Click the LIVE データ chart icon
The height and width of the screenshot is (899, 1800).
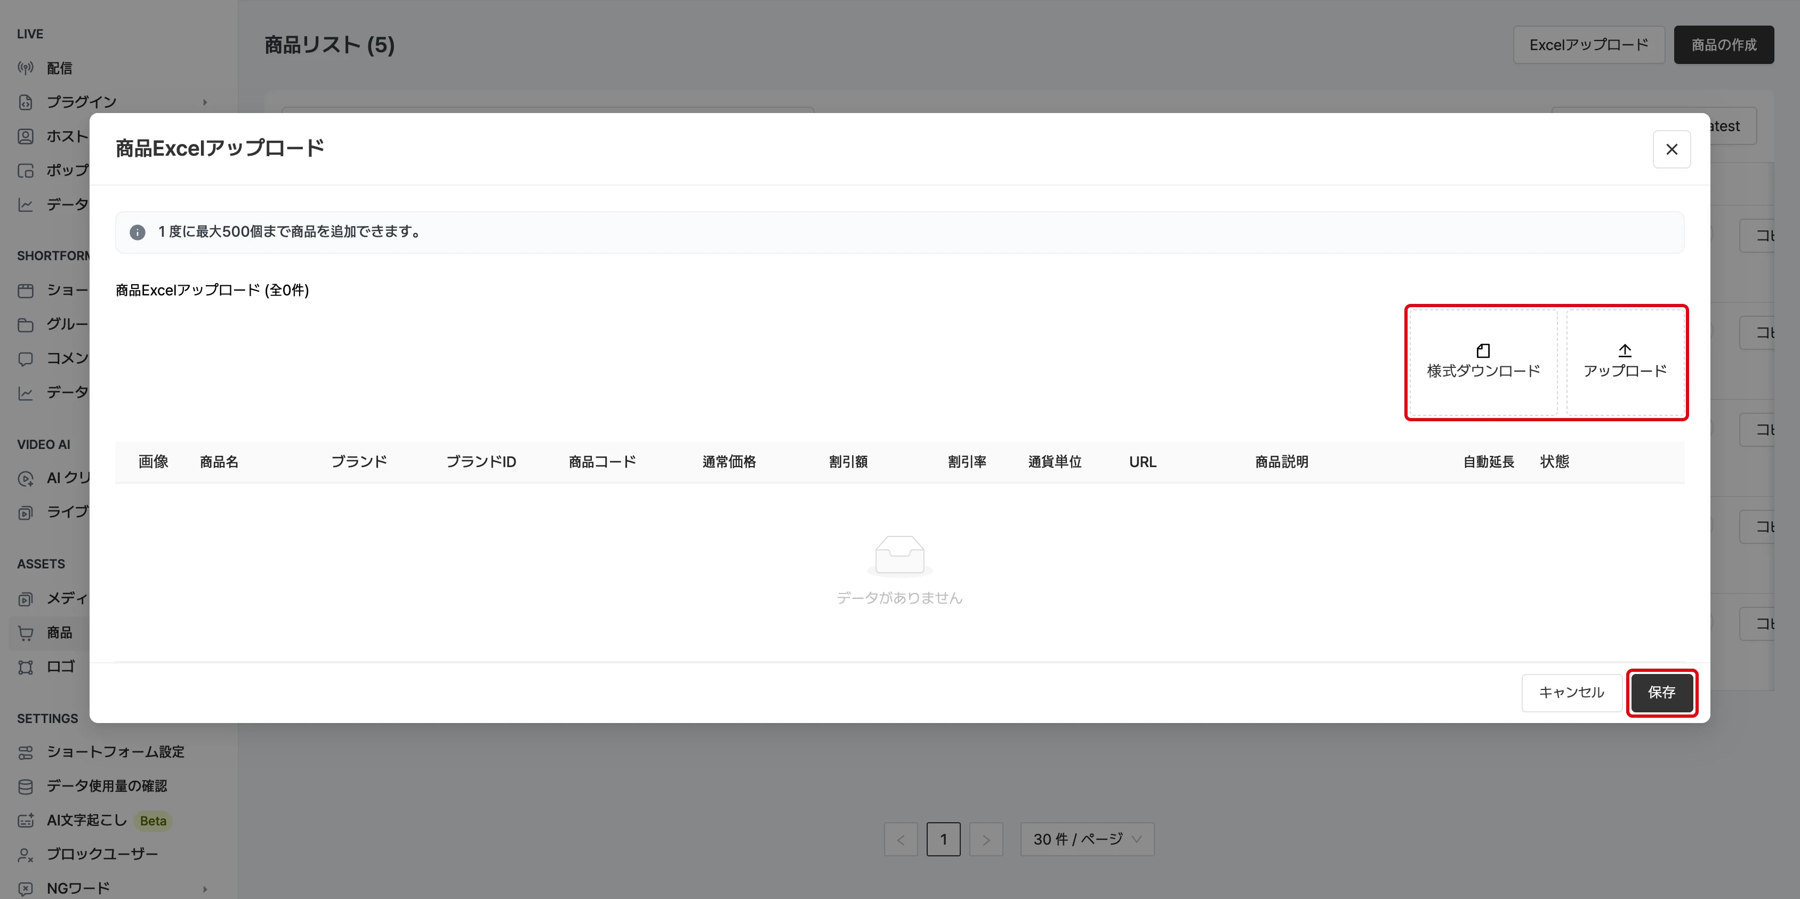(26, 205)
